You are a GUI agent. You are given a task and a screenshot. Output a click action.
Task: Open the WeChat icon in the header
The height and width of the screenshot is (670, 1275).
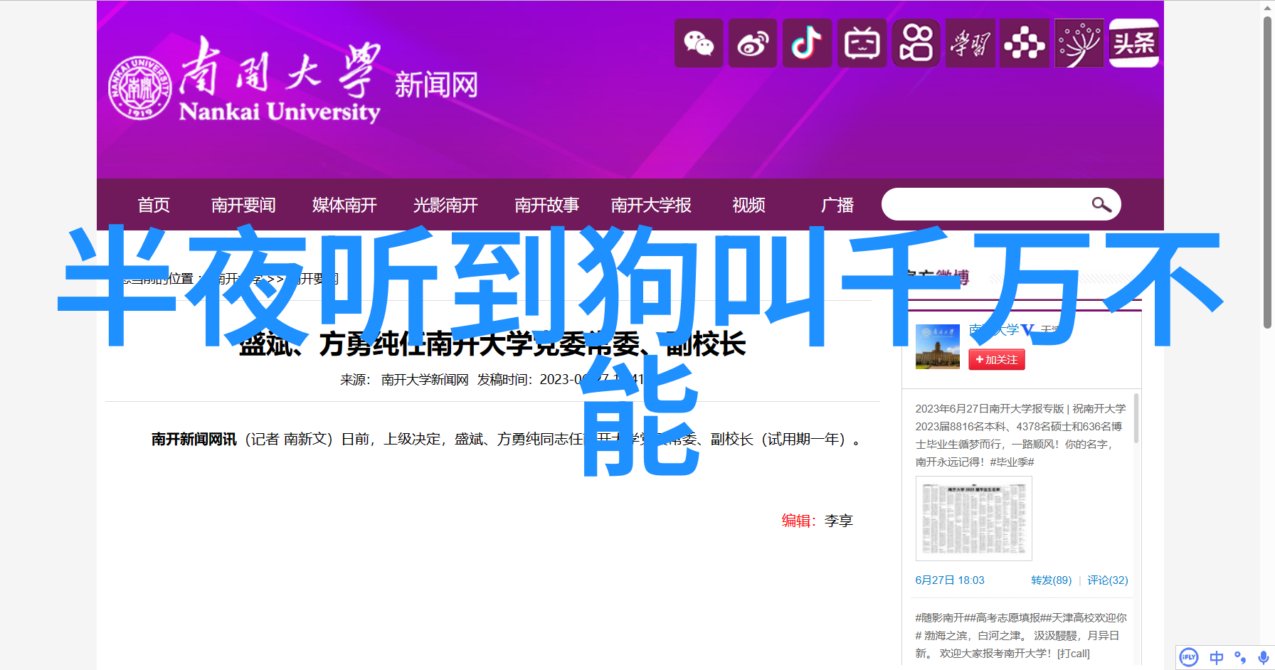(699, 43)
